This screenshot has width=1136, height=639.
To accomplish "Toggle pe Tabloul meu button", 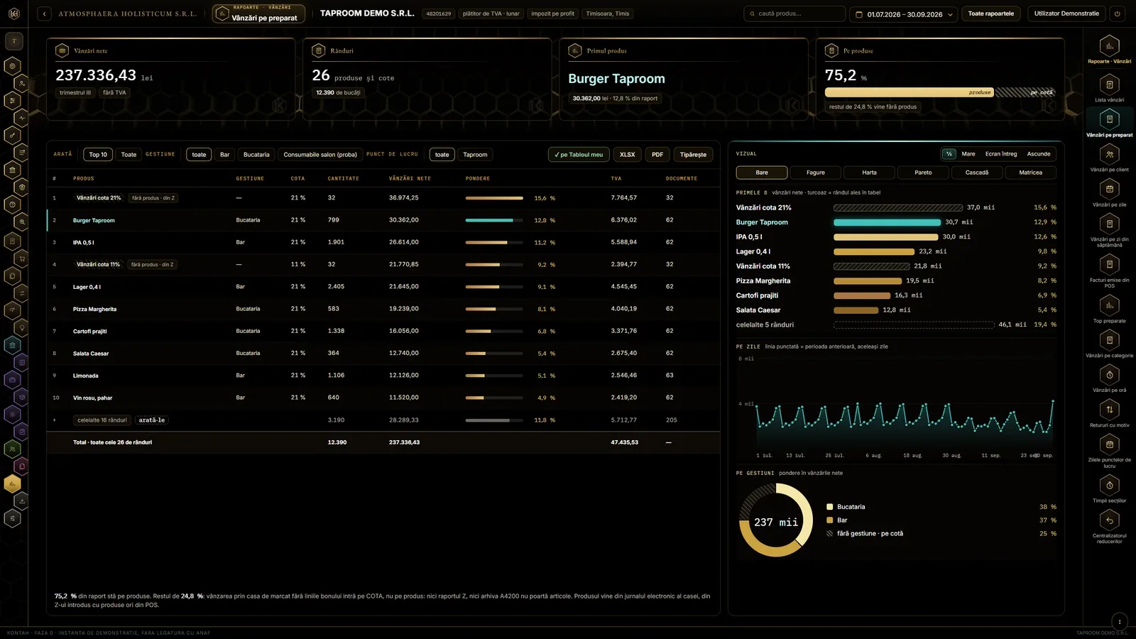I will pyautogui.click(x=579, y=155).
